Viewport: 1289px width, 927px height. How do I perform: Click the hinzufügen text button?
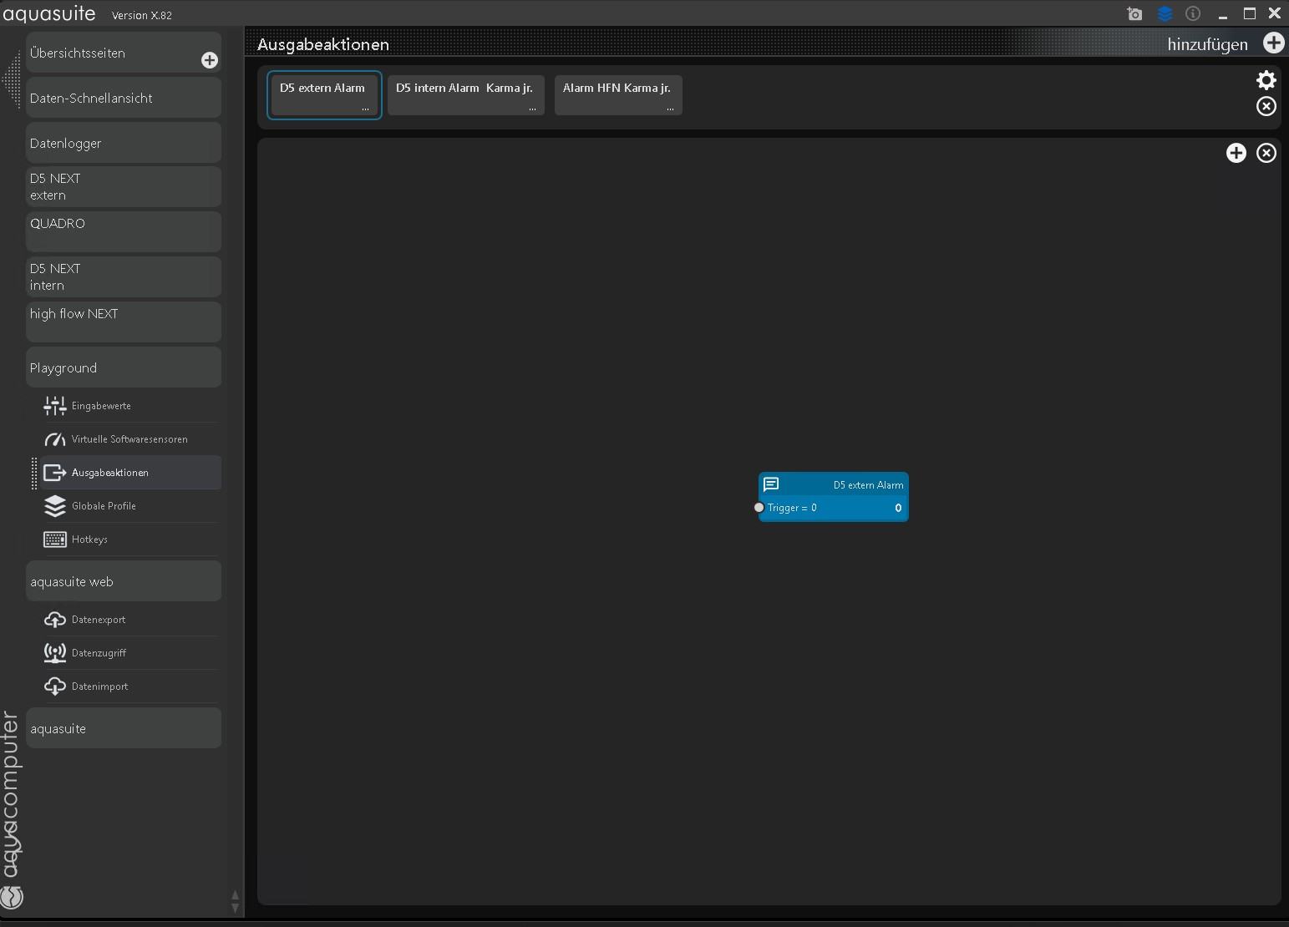coord(1208,44)
